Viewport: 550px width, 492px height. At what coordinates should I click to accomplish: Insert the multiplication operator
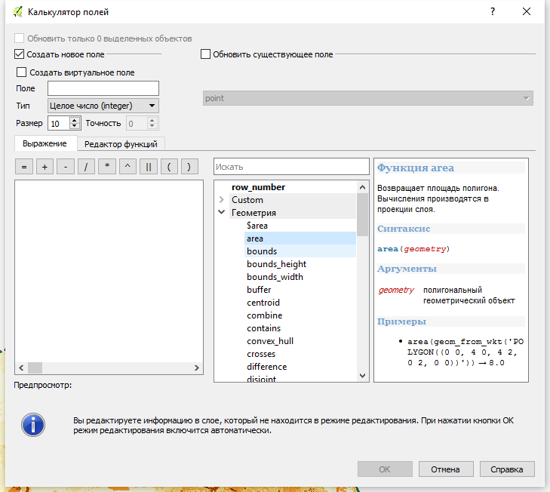[107, 167]
